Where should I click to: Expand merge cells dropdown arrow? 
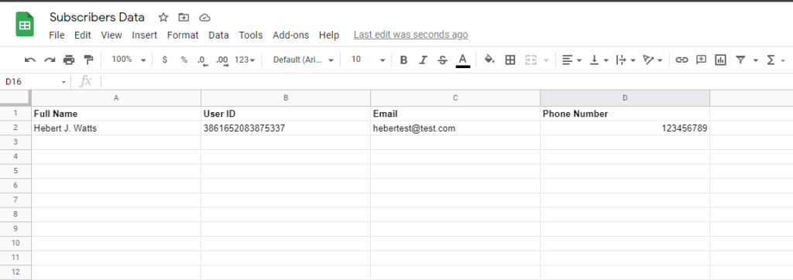[x=546, y=60]
